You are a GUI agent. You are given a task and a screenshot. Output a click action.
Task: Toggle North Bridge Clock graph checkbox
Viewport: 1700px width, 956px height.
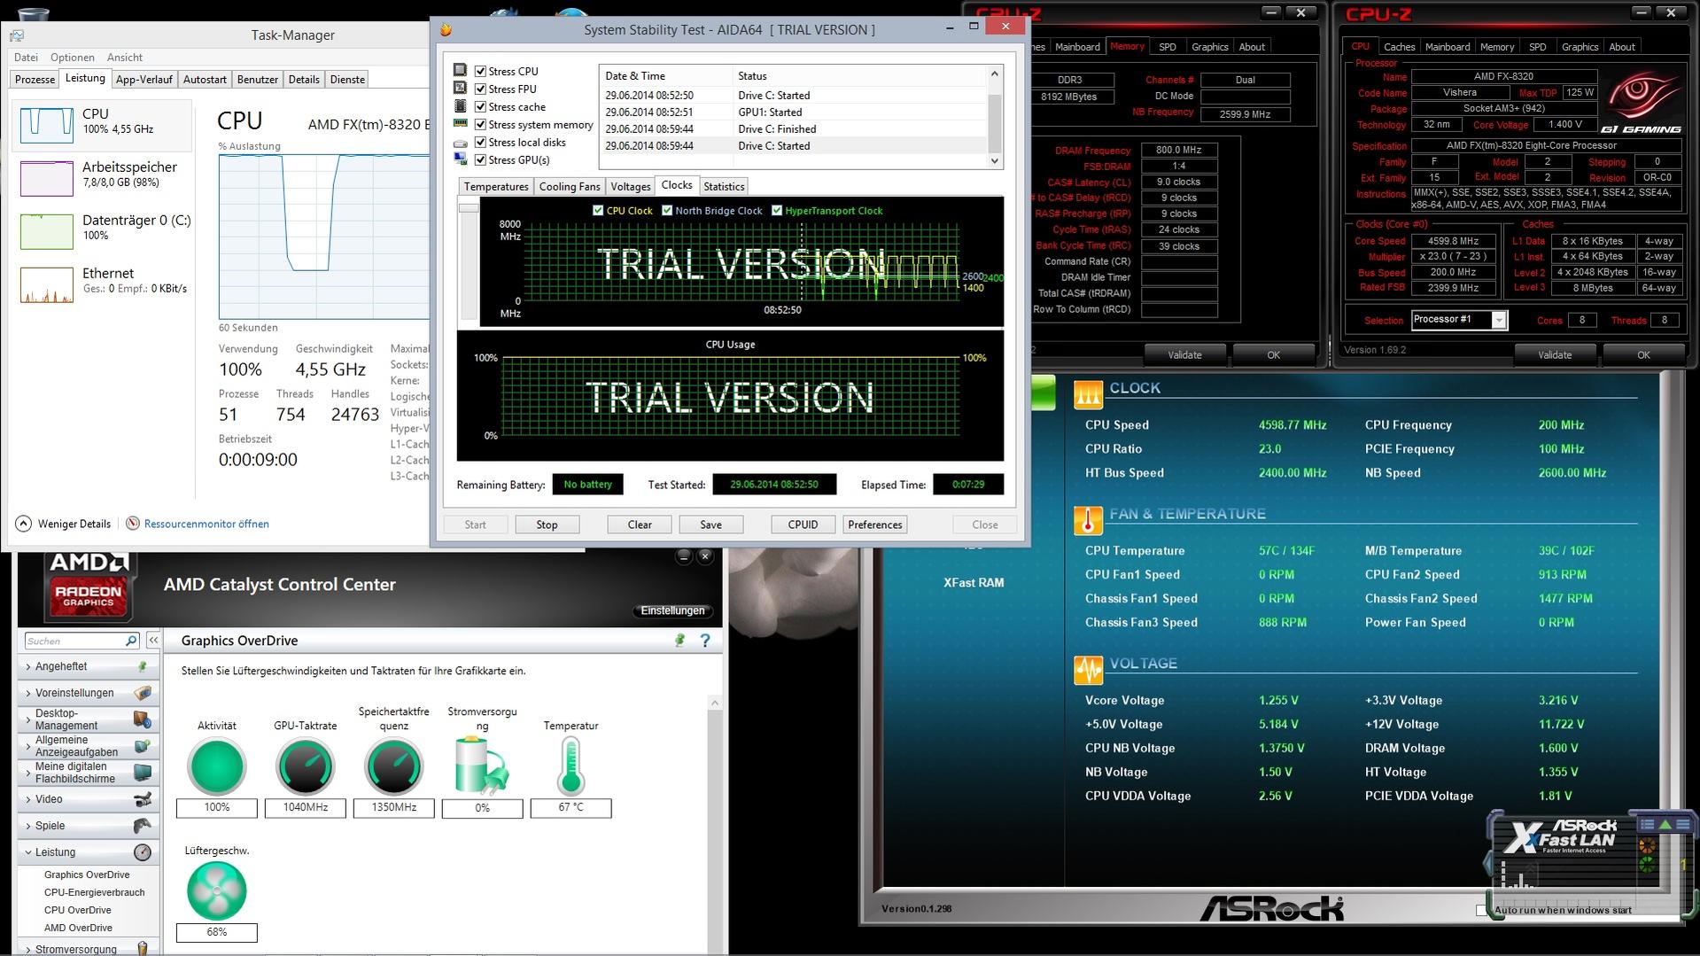(667, 210)
